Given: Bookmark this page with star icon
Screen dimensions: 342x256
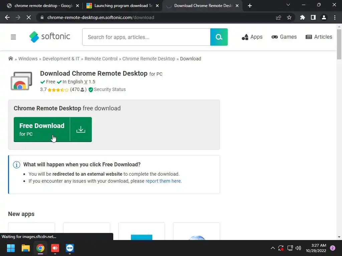Looking at the screenshot, I should (x=289, y=17).
